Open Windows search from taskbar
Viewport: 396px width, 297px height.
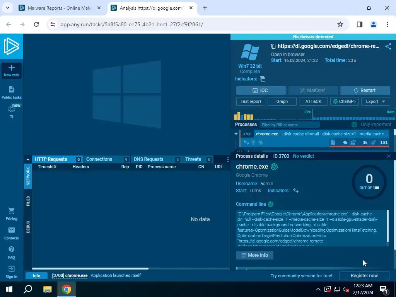pos(28,289)
